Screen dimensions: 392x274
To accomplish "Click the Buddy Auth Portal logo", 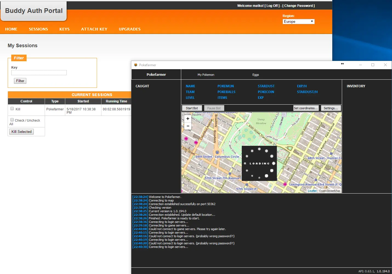I will 34,11.
